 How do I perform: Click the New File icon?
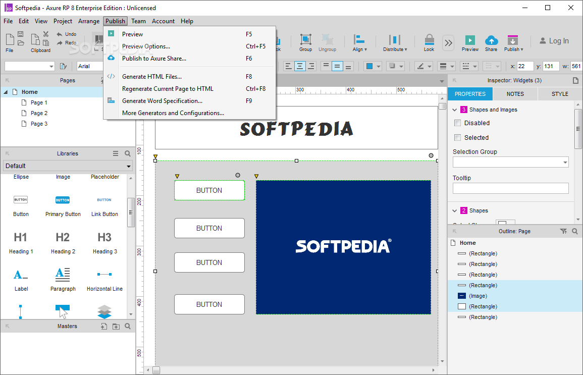point(10,39)
